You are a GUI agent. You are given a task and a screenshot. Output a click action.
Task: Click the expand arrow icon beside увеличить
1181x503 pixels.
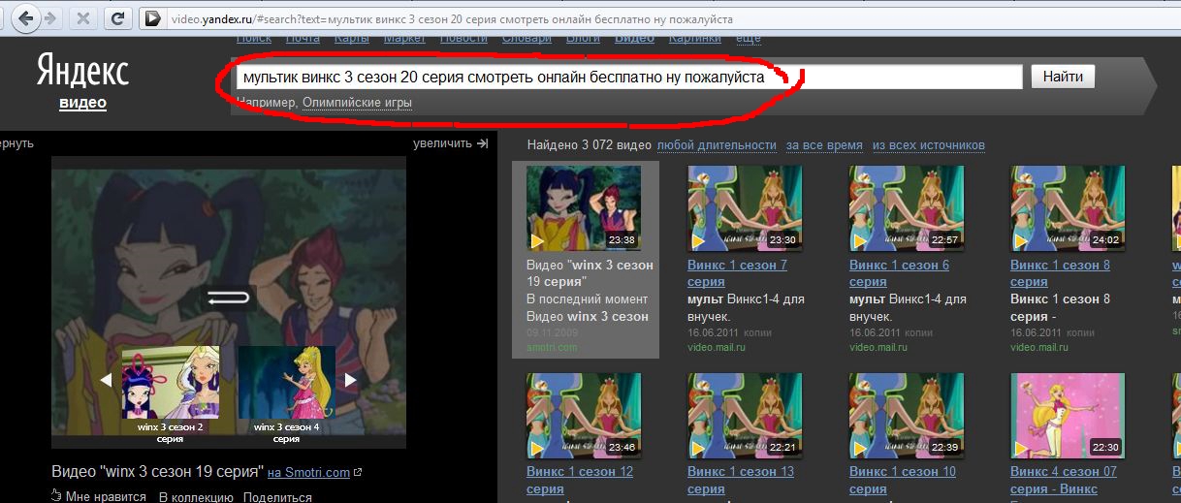pos(482,143)
